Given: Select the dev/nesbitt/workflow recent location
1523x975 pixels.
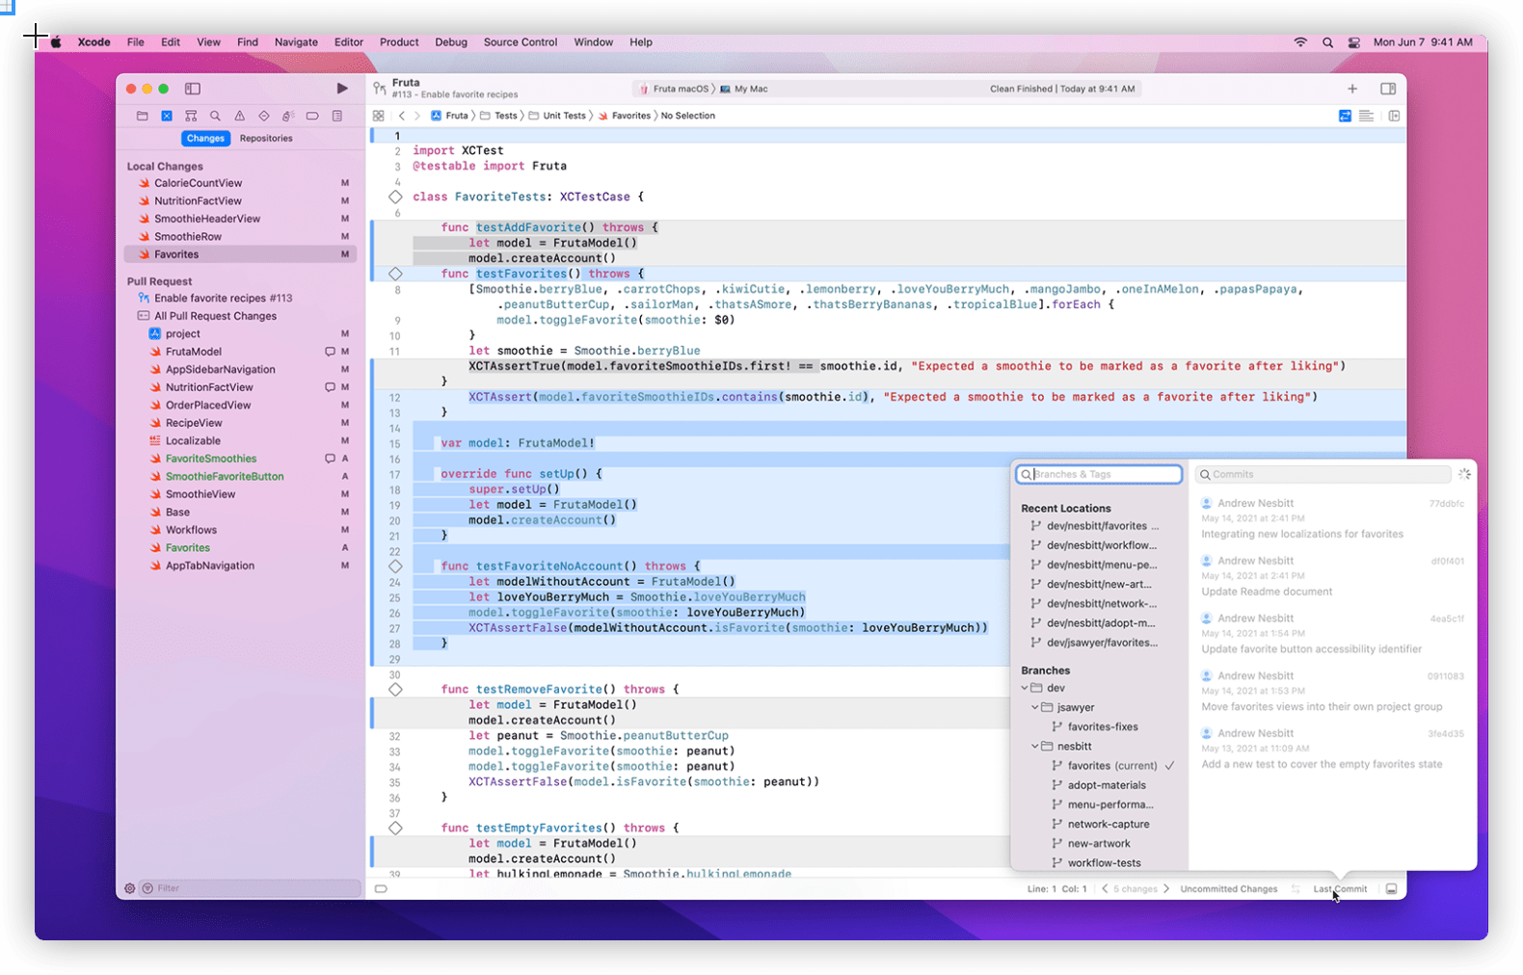Looking at the screenshot, I should [x=1102, y=545].
